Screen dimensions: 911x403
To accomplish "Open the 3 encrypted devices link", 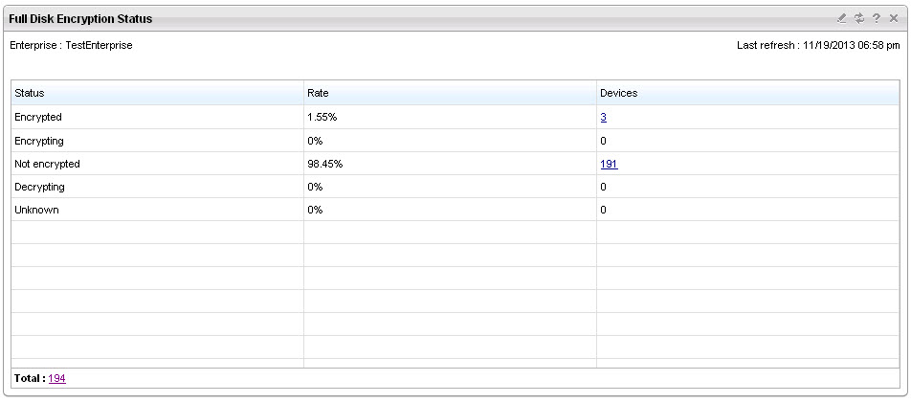I will (x=604, y=117).
